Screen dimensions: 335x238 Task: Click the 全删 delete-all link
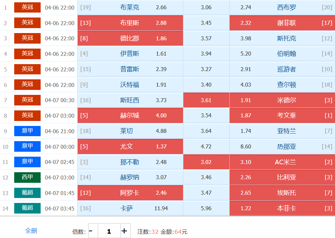[x=31, y=231]
